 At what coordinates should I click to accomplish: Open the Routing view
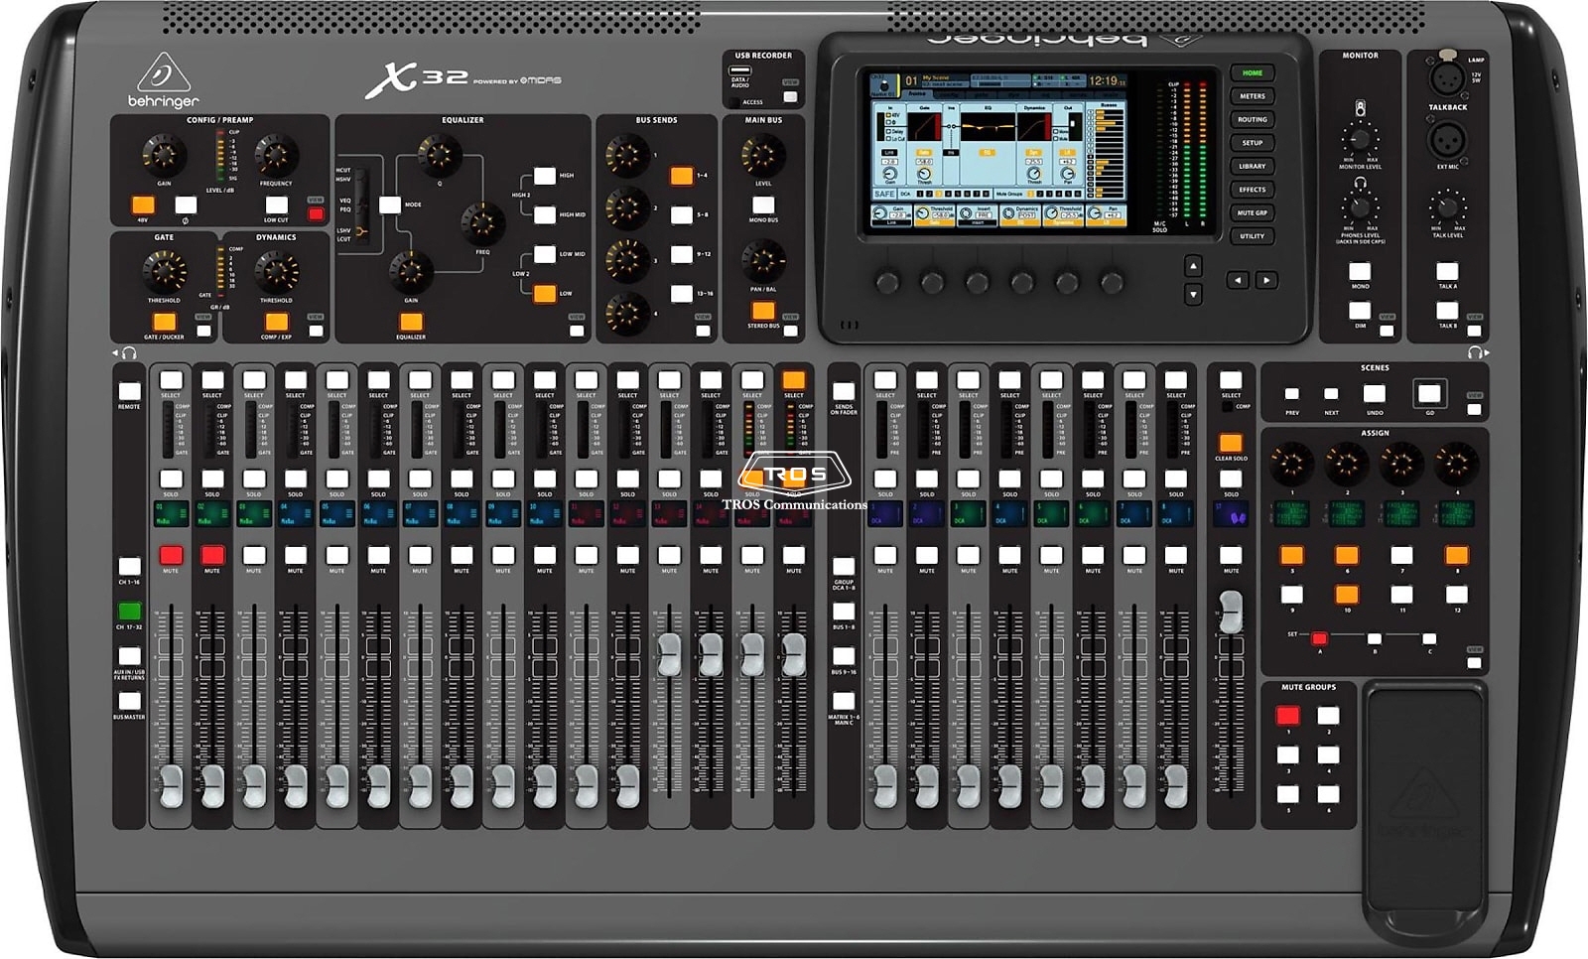1253,119
